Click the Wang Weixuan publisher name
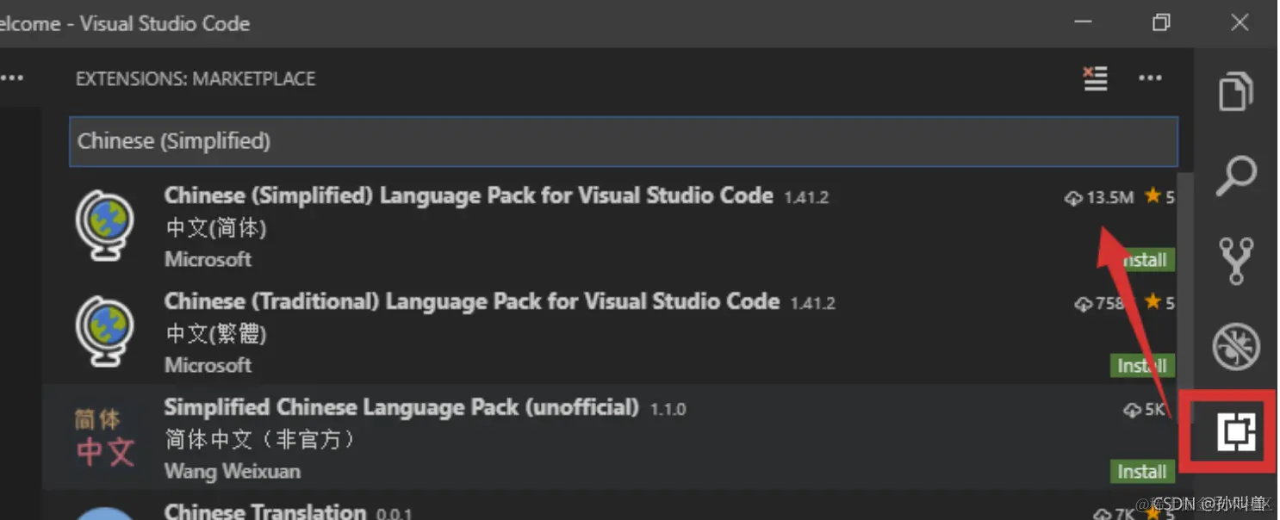This screenshot has height=520, width=1280. [x=233, y=471]
